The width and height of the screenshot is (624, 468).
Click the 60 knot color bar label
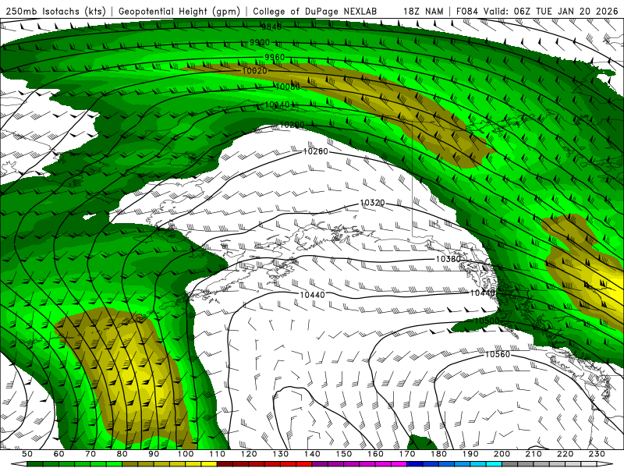59,454
